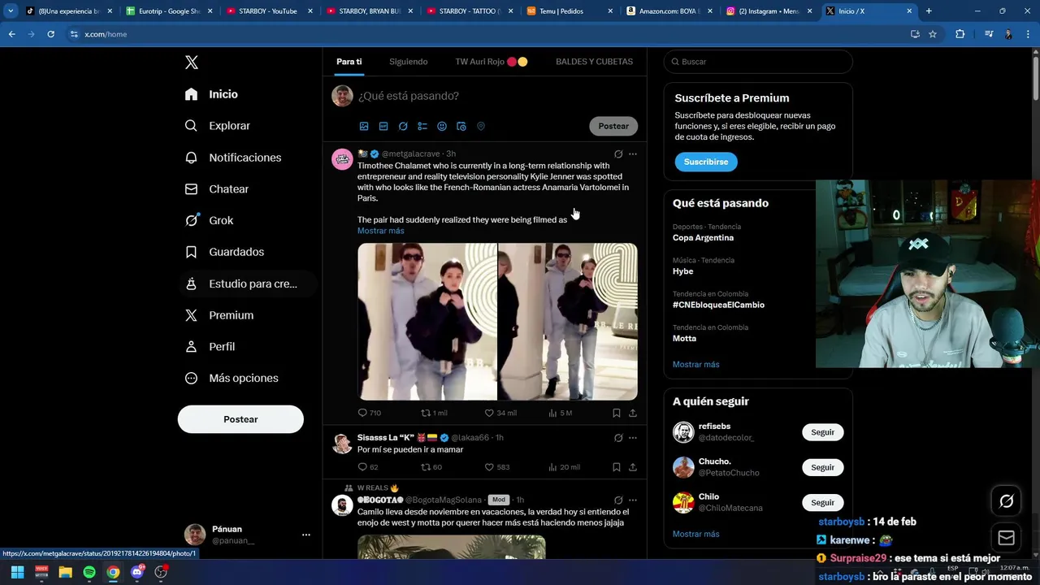Switch to BALDES Y CUBETAS tab
1040x585 pixels.
click(594, 62)
